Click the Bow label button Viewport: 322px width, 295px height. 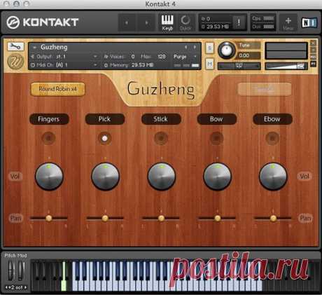tap(216, 119)
